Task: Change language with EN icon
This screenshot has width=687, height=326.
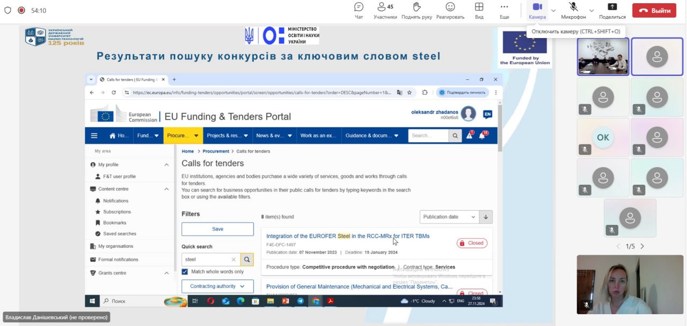Action: 487,114
